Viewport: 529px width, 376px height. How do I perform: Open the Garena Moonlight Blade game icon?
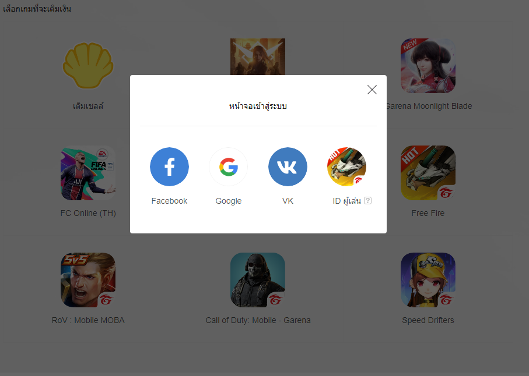tap(428, 66)
